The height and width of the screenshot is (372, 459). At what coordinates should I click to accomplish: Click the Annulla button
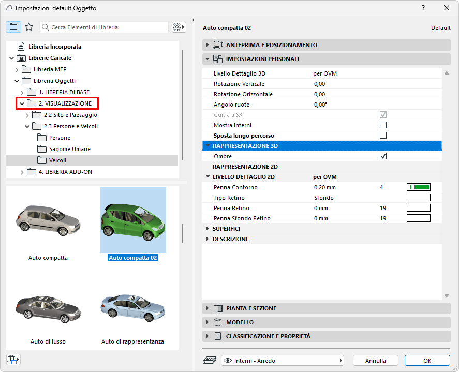pyautogui.click(x=376, y=360)
